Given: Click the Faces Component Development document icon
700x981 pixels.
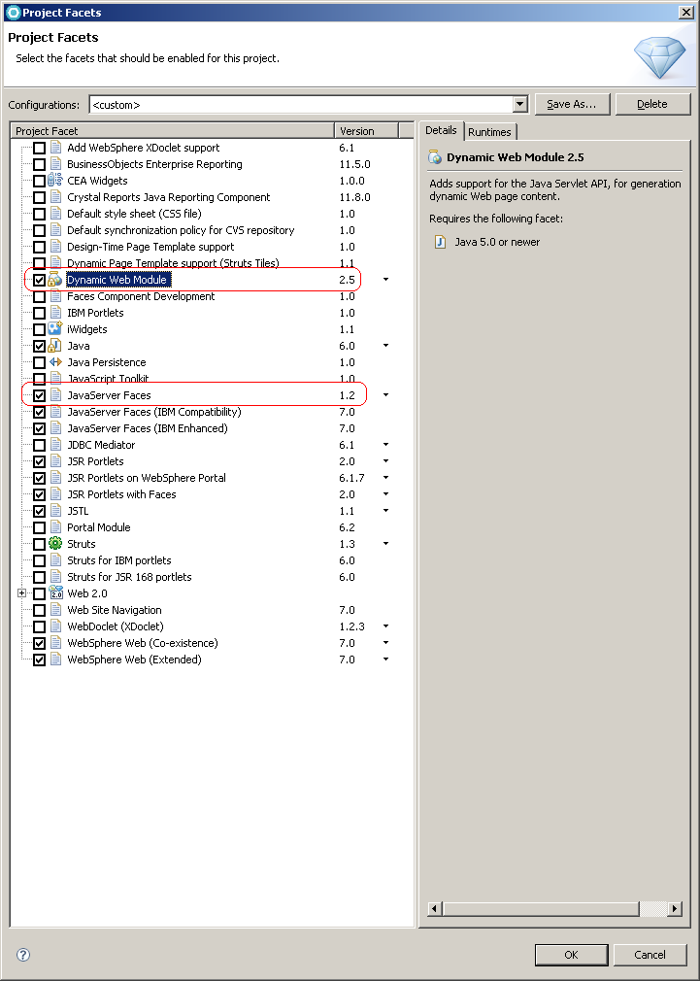Looking at the screenshot, I should pos(55,296).
